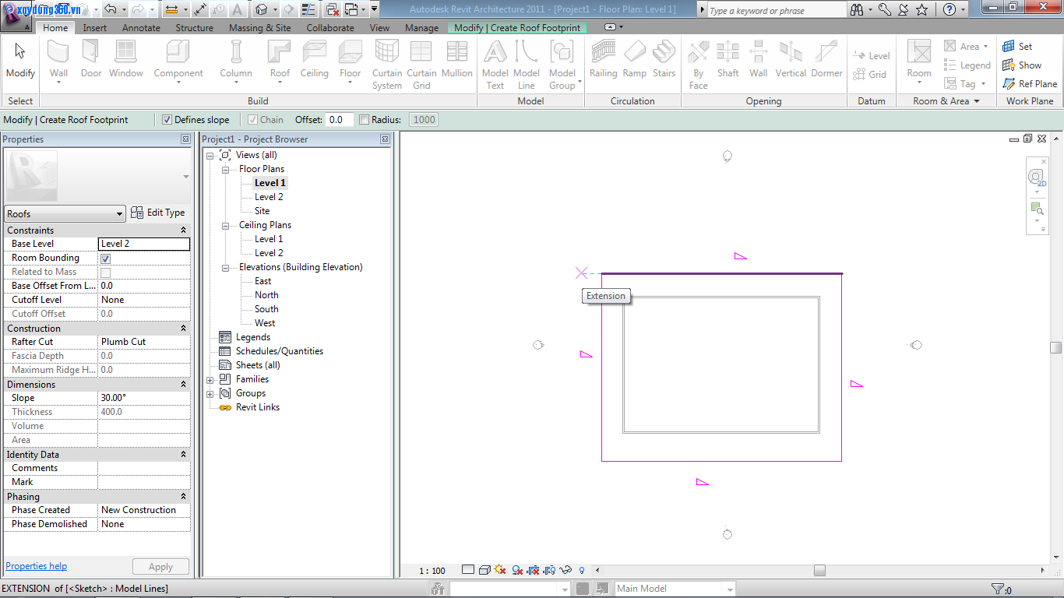Open the Properties help link
This screenshot has width=1064, height=598.
pos(37,566)
